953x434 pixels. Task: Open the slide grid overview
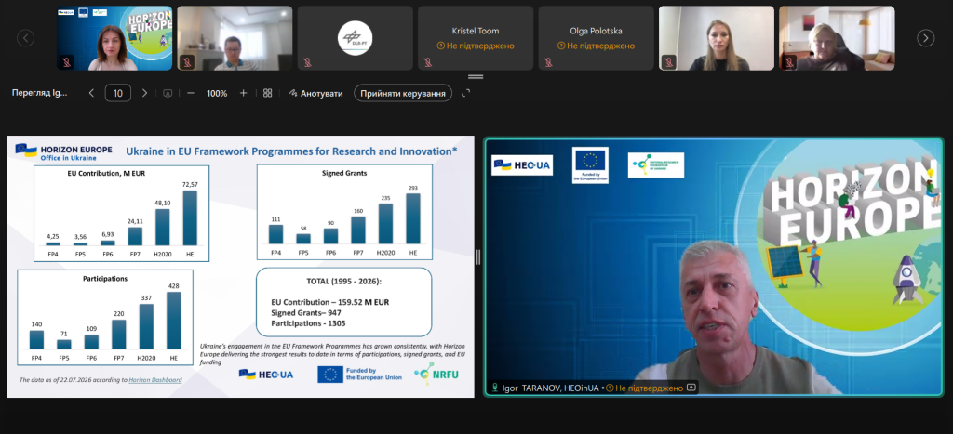[x=267, y=93]
